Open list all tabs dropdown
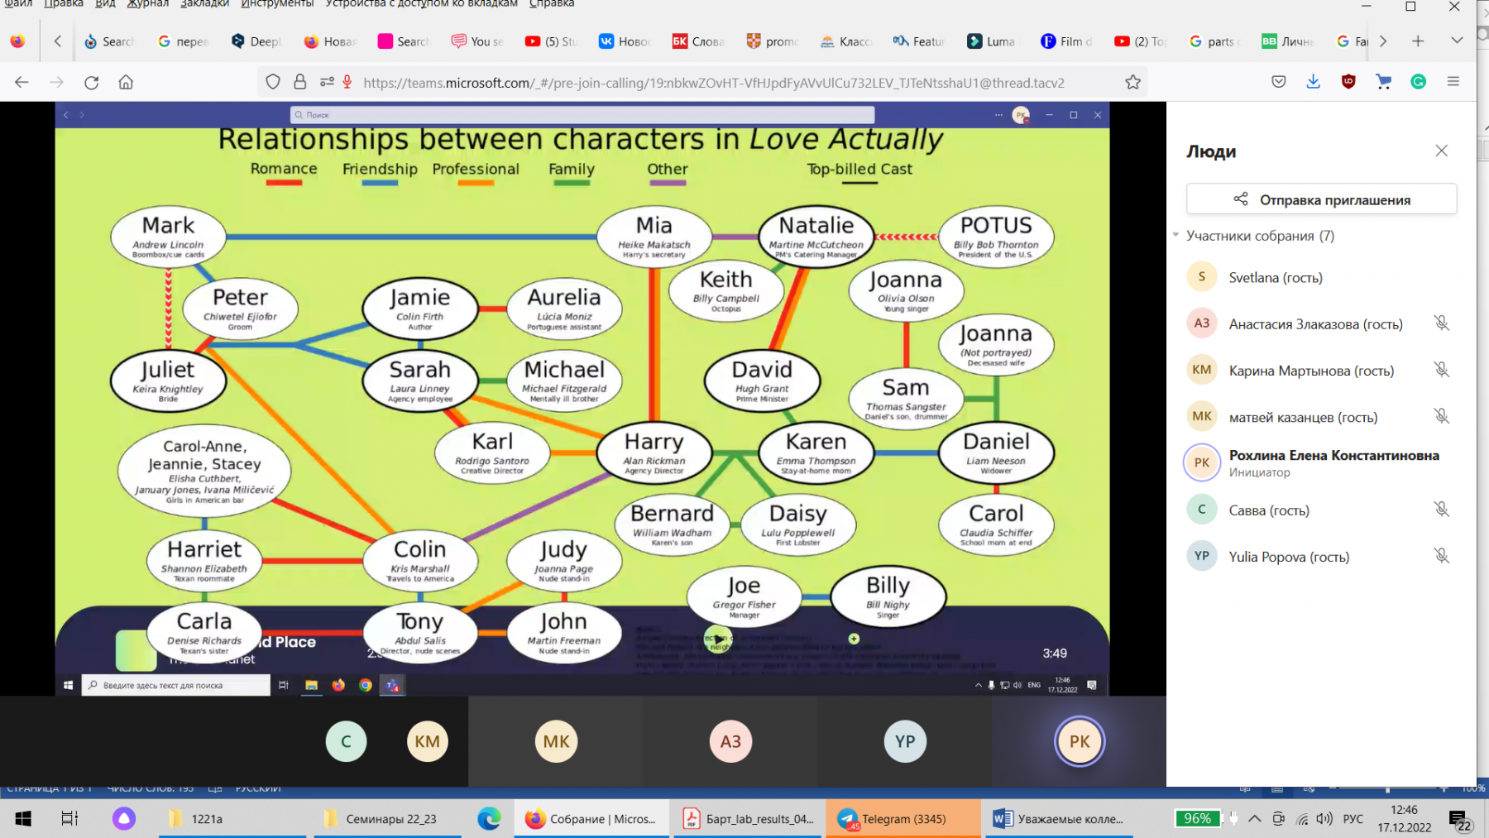The height and width of the screenshot is (838, 1489). pos(1457,41)
